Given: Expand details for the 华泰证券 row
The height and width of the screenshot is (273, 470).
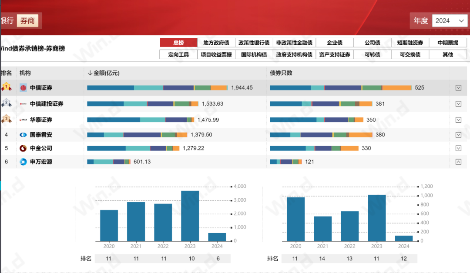Looking at the screenshot, I should click(x=458, y=120).
